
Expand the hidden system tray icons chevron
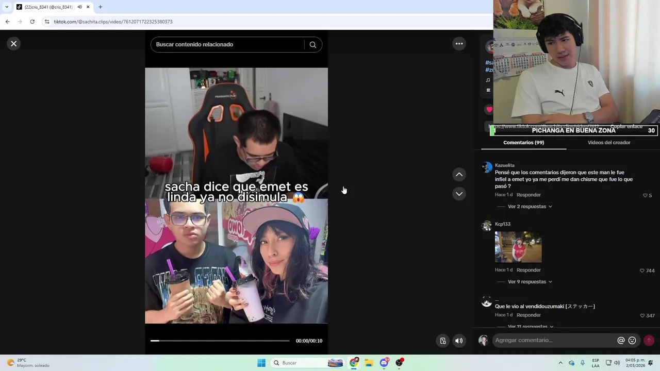(560, 363)
